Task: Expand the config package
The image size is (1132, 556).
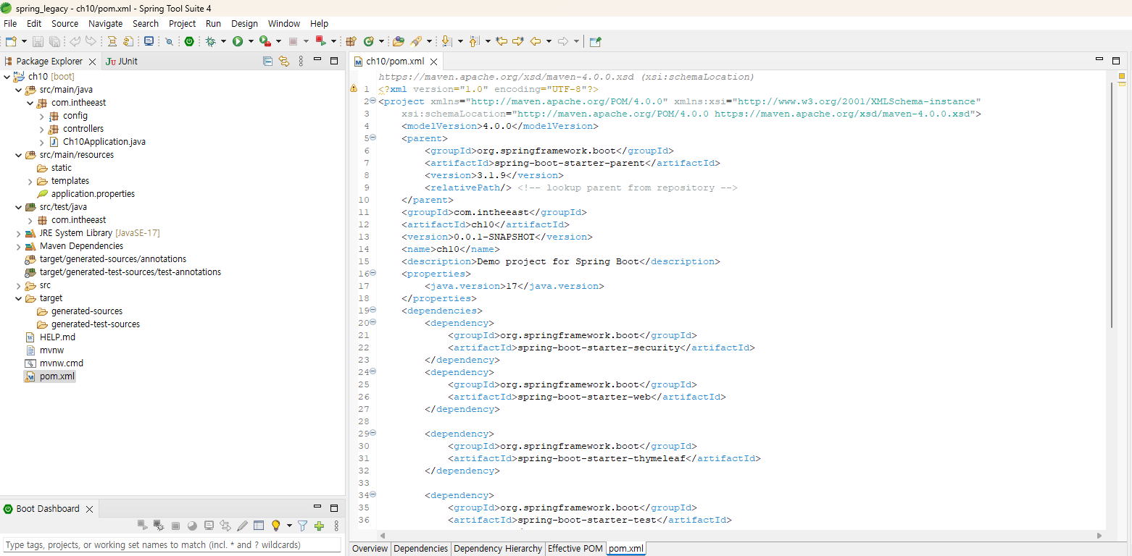Action: (x=42, y=116)
